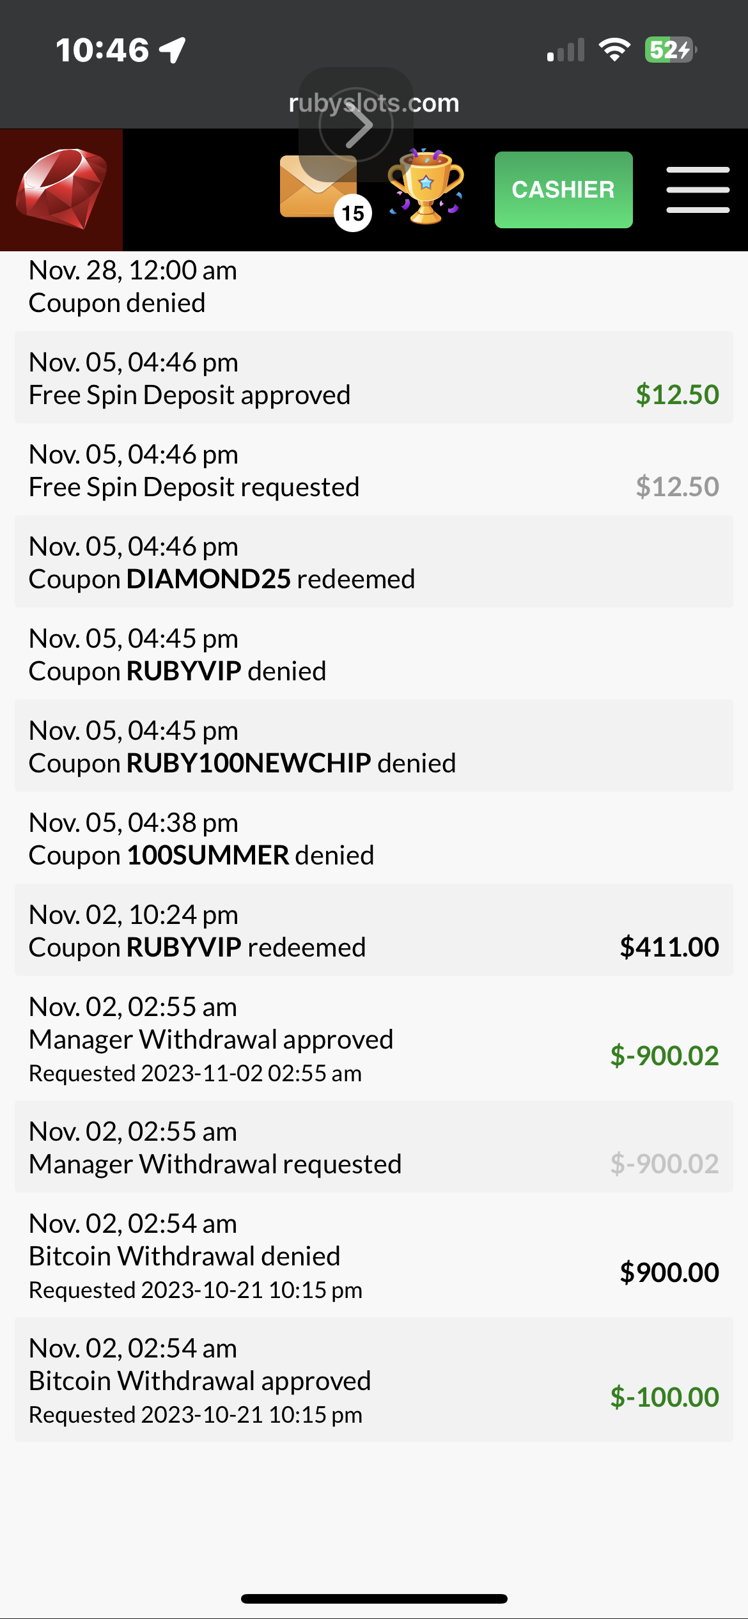748x1619 pixels.
Task: Tap the location arrow in status bar
Action: 173,50
